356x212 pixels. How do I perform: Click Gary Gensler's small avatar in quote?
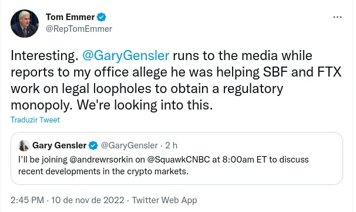24,145
